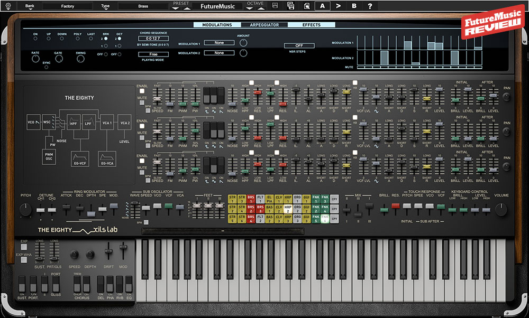
Task: Open the Type dropdown
Action: [106, 6]
